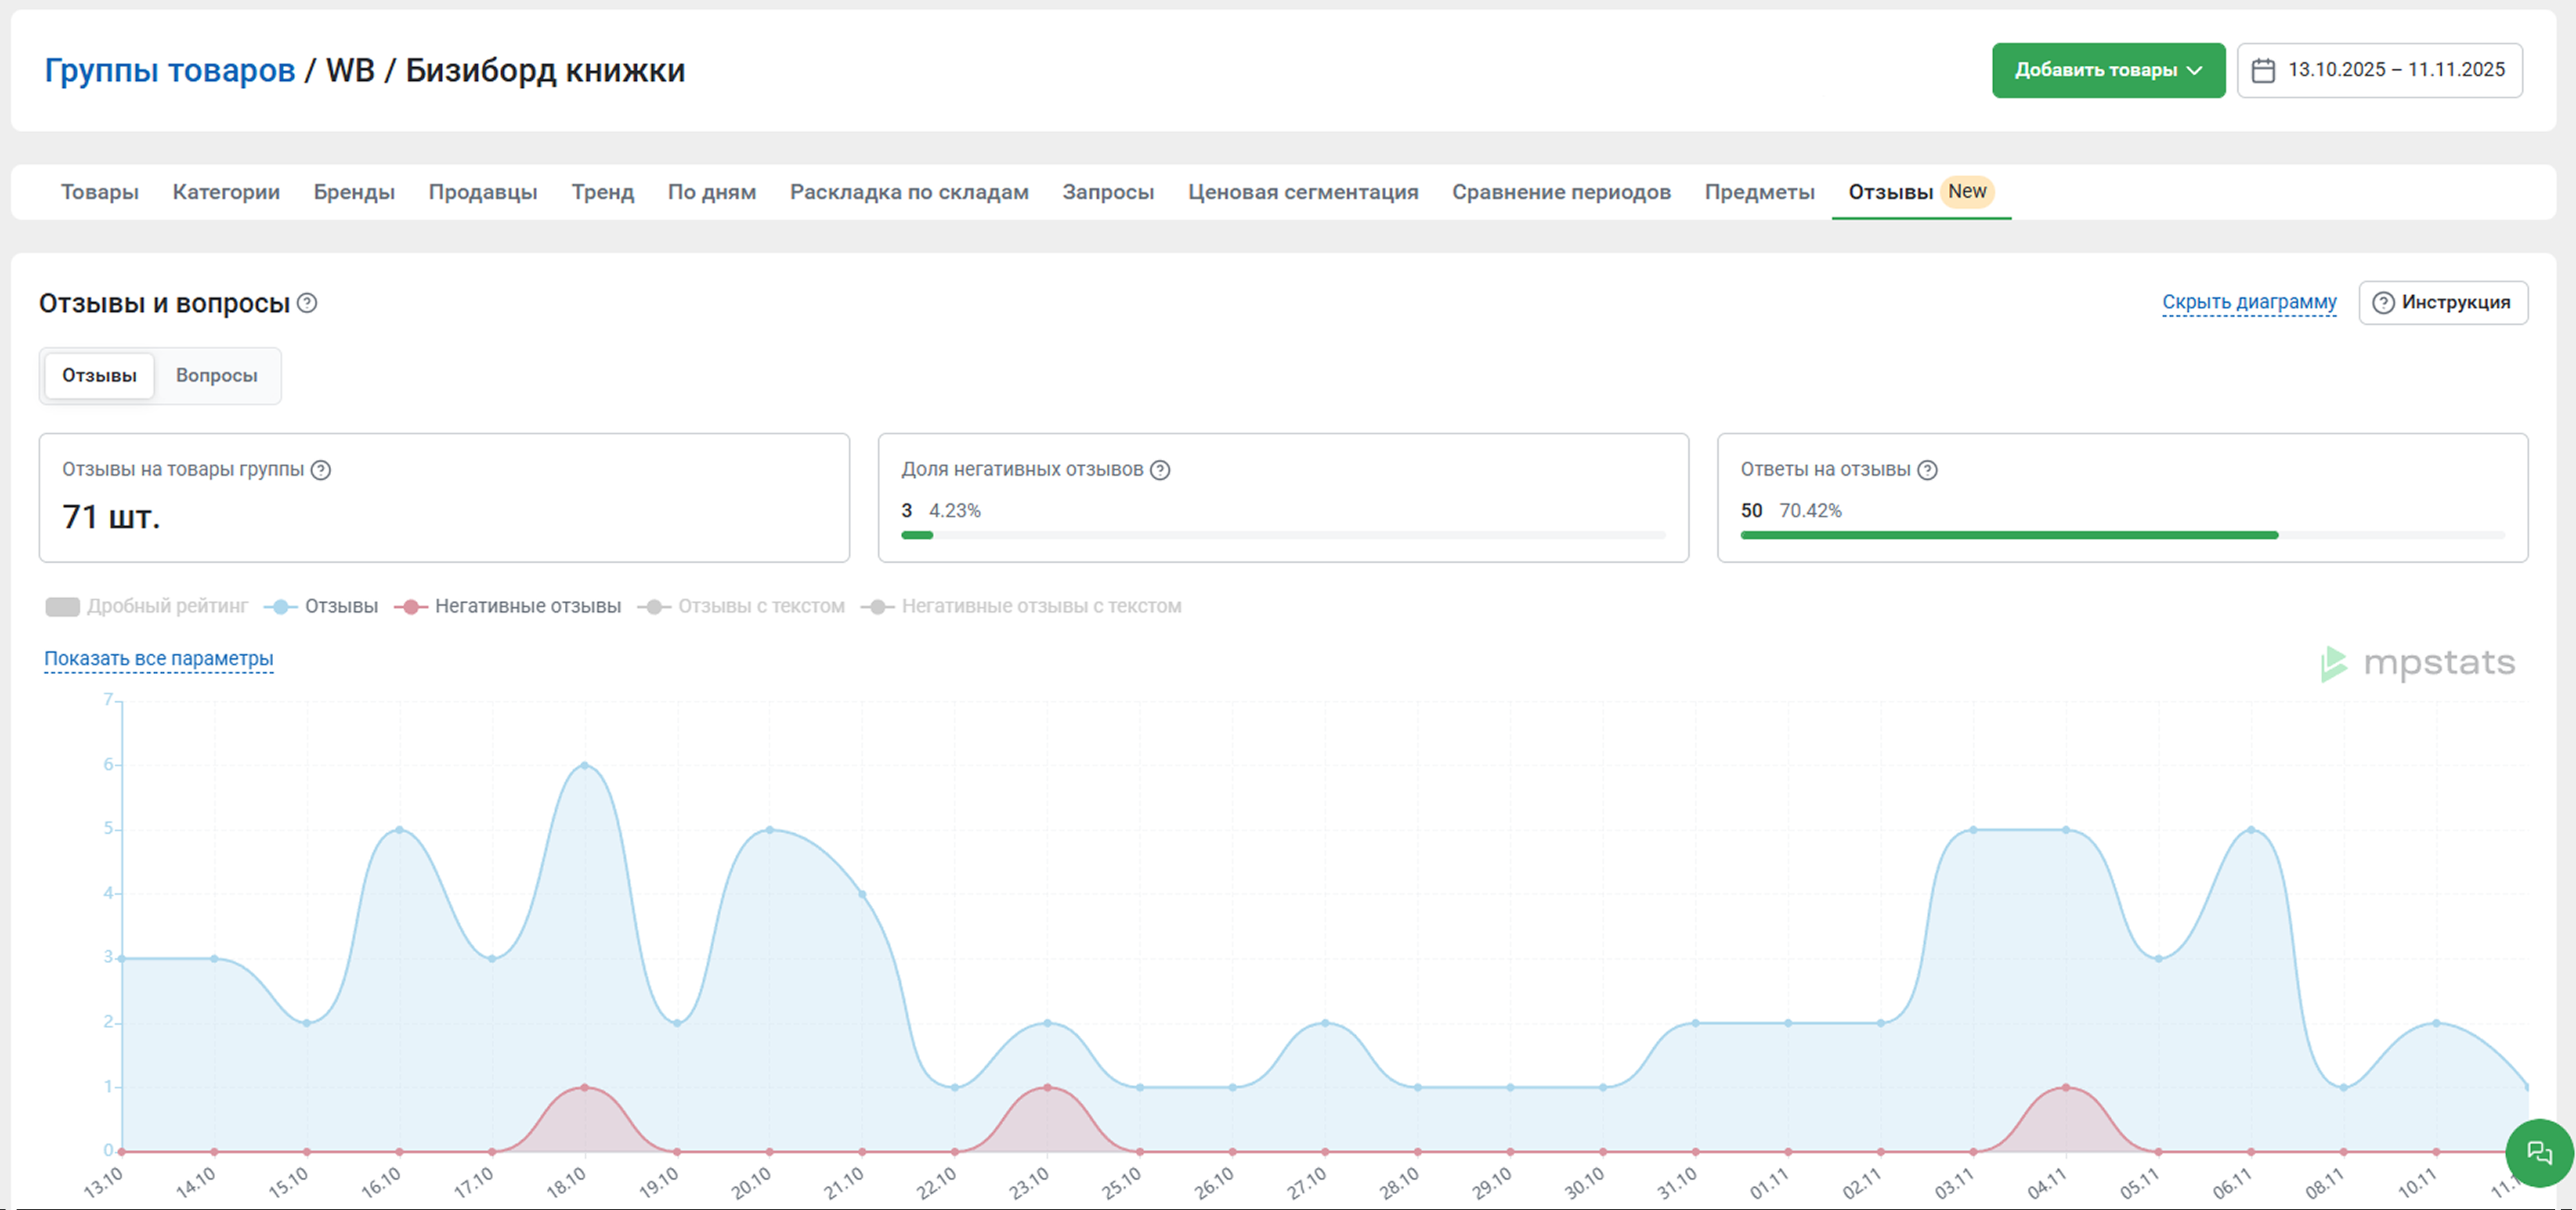Image resolution: width=2576 pixels, height=1210 pixels.
Task: Switch to the Ценовая сегментация tab
Action: 1302,192
